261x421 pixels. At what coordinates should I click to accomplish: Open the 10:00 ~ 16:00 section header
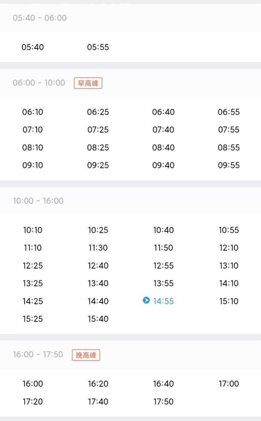coord(130,201)
